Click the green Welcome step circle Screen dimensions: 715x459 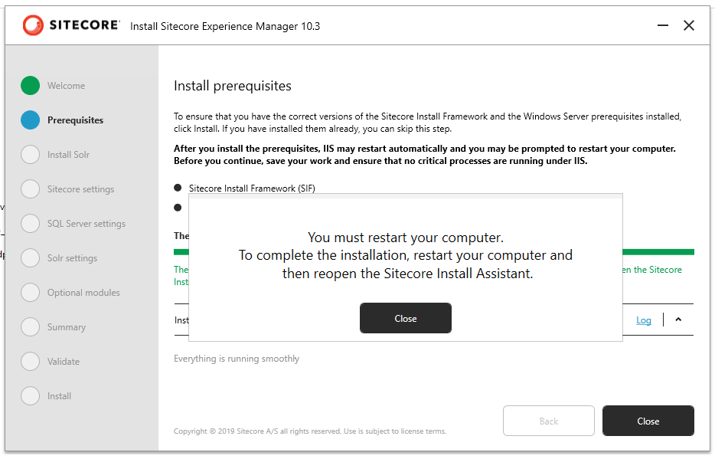(x=30, y=86)
